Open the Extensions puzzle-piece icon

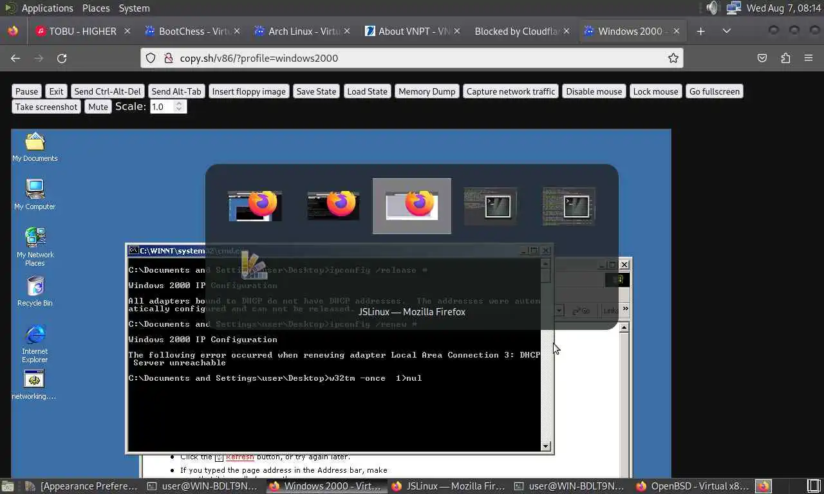[785, 58]
